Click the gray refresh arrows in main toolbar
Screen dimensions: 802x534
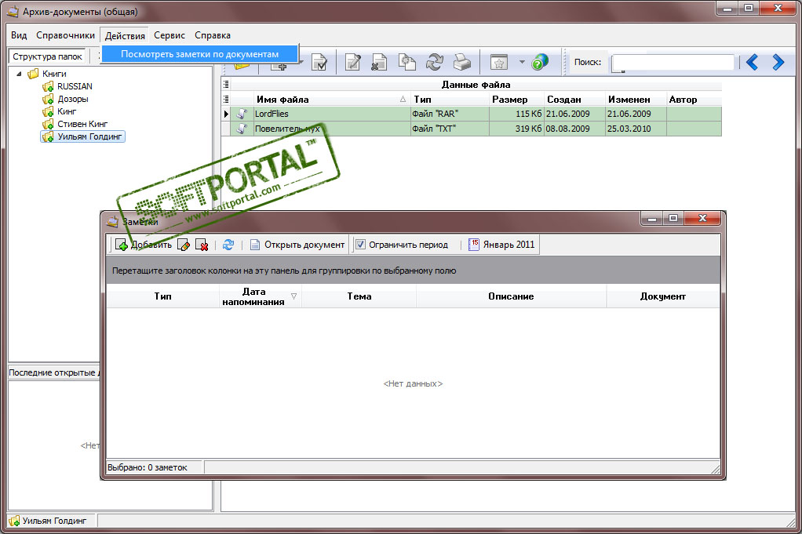[435, 63]
